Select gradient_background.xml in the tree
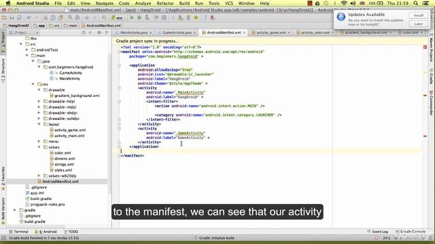435x244 pixels. click(x=77, y=96)
